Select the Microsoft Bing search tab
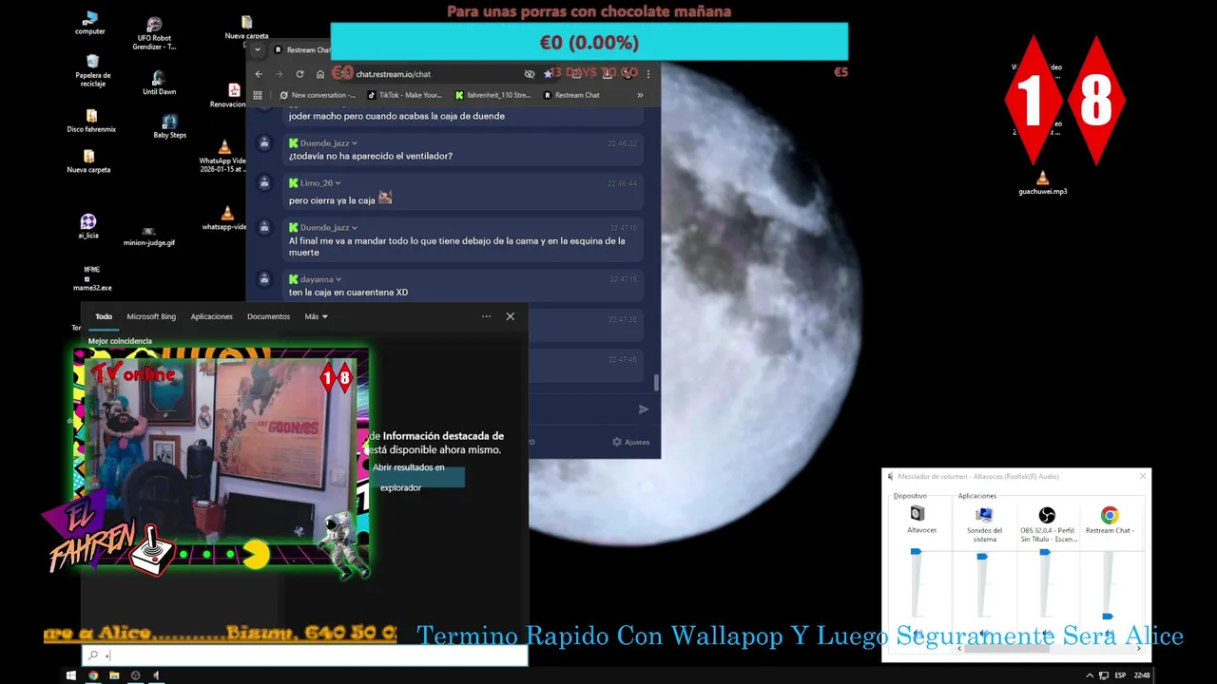 click(151, 316)
